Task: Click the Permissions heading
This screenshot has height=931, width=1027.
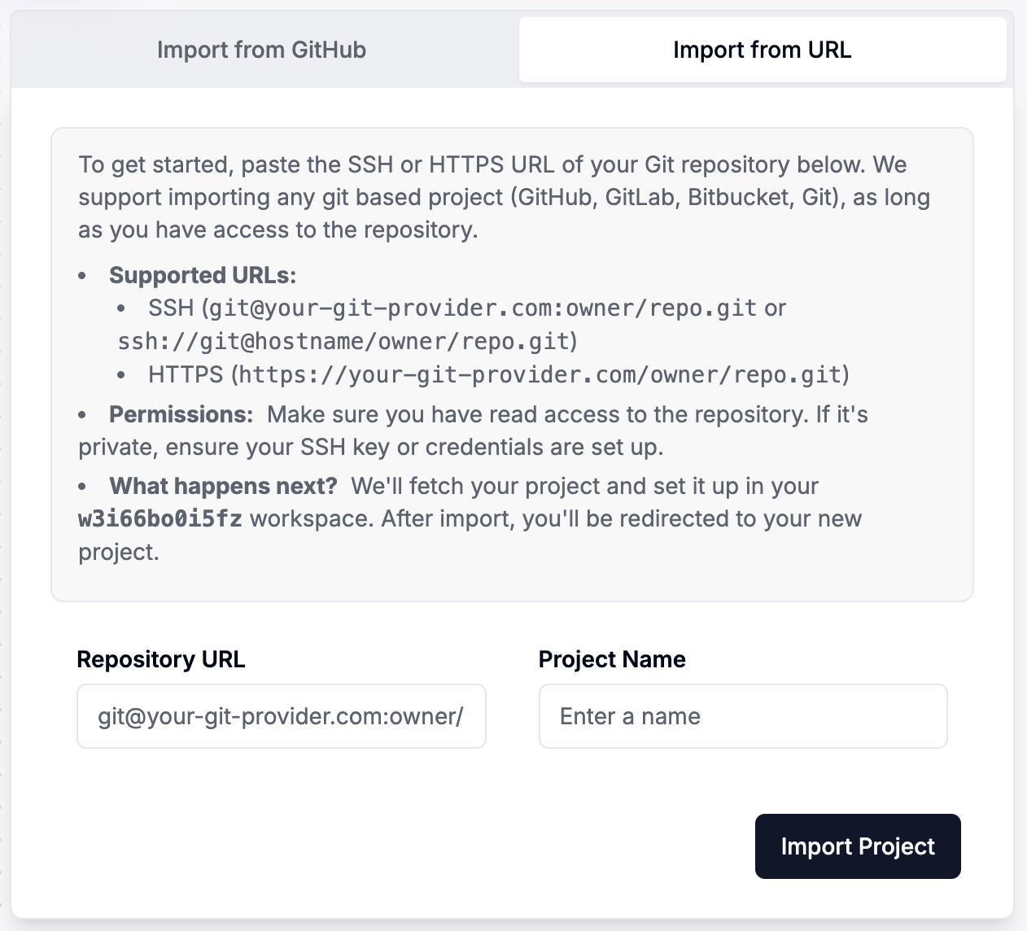Action: tap(181, 415)
